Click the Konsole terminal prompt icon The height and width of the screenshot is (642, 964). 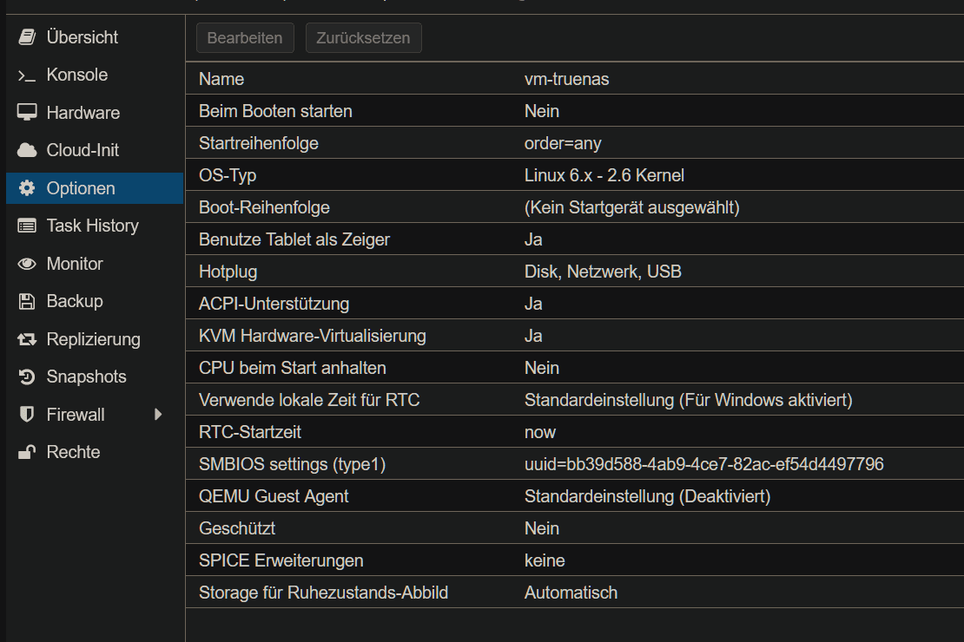coord(27,75)
